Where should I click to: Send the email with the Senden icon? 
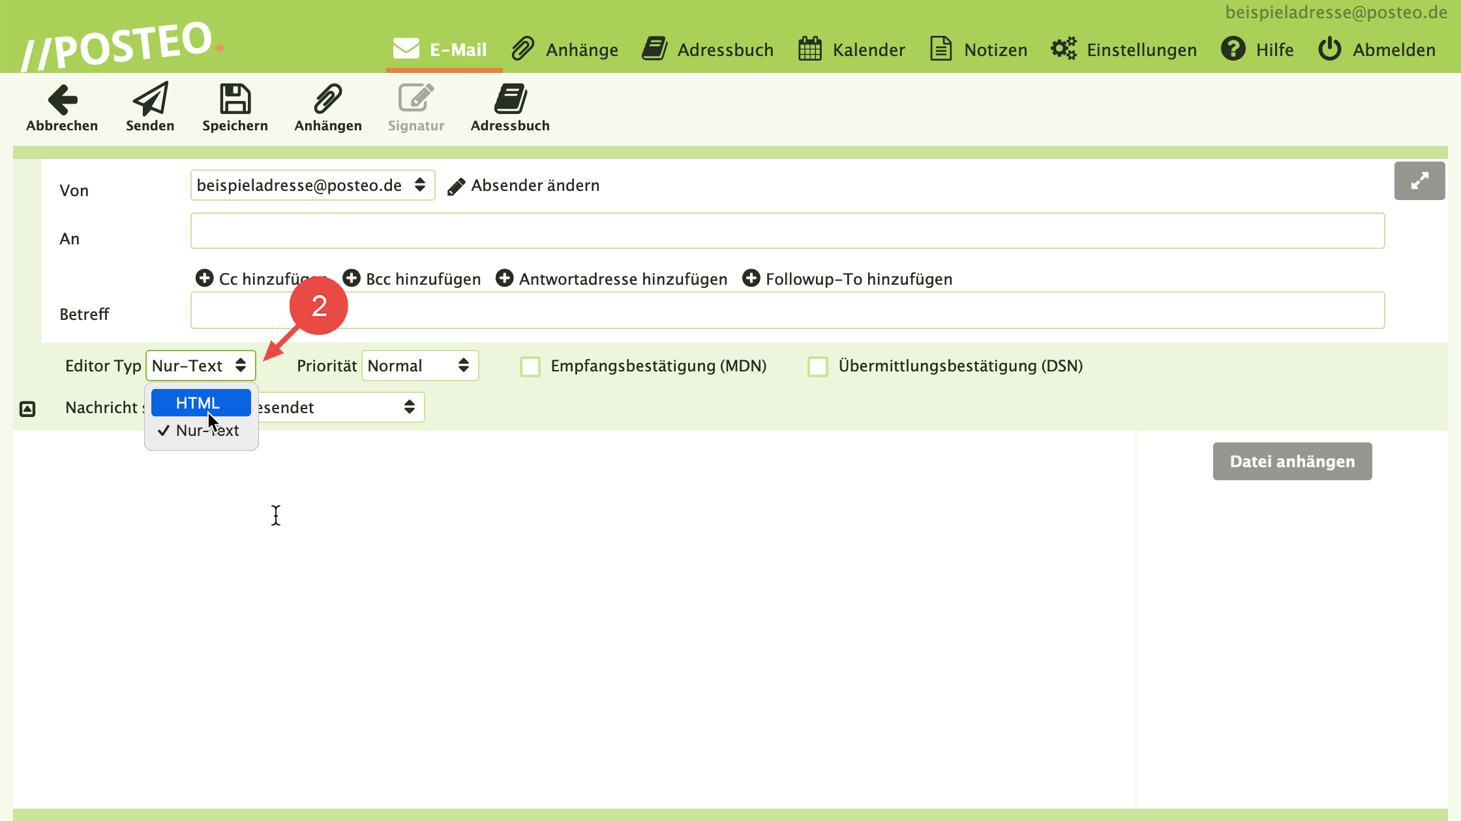pyautogui.click(x=150, y=100)
